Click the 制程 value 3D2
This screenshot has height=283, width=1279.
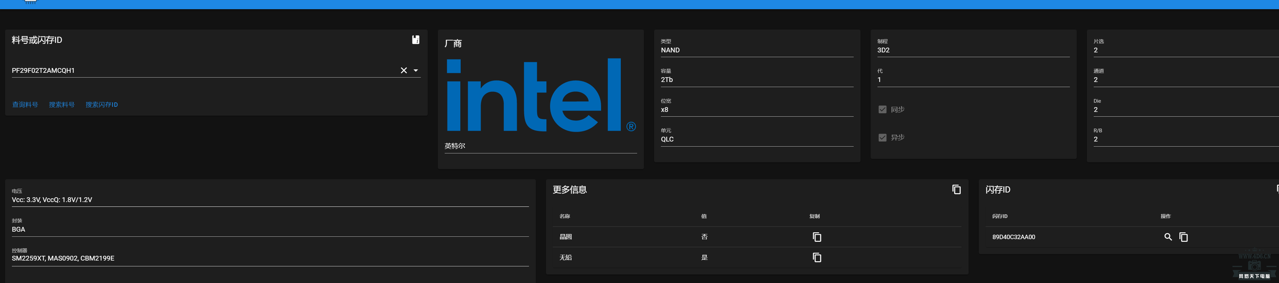pyautogui.click(x=883, y=50)
